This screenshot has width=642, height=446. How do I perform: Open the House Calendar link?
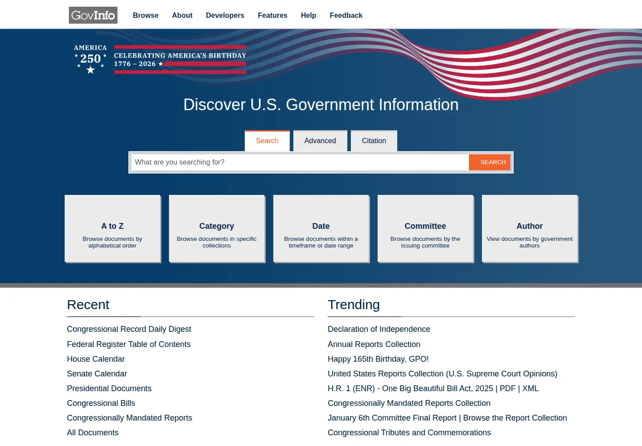tap(96, 359)
